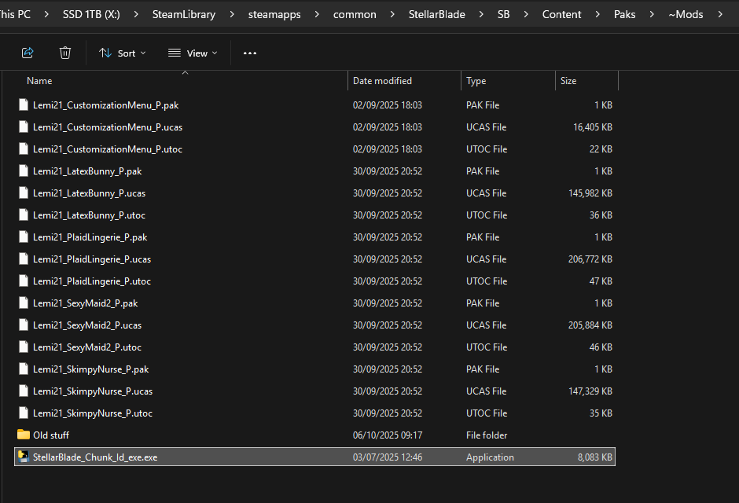The height and width of the screenshot is (503, 739).
Task: Select the Old stuff folder name
Action: point(51,435)
